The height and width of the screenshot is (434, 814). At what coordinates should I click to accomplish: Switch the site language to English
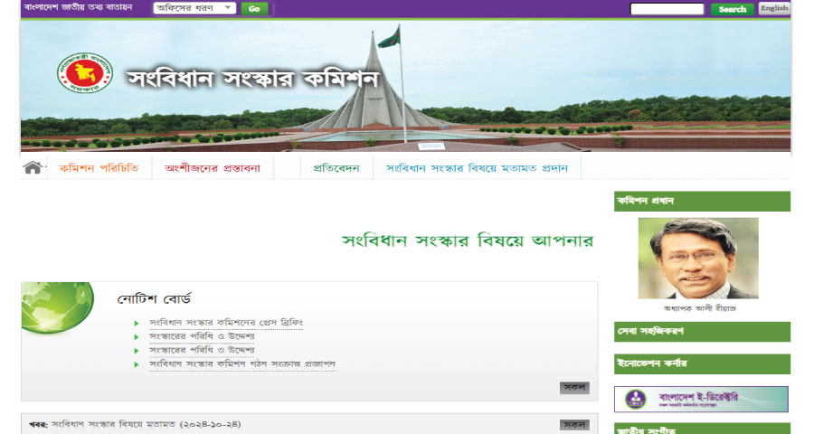point(774,8)
